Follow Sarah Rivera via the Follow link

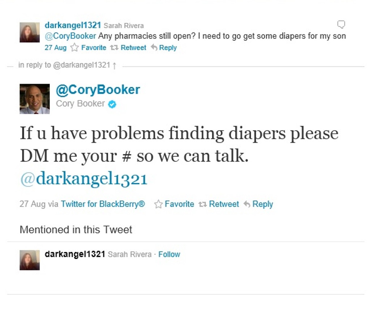[x=169, y=254]
